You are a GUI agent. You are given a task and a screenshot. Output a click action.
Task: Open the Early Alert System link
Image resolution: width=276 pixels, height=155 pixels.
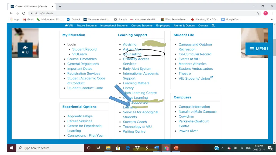pos(137,69)
